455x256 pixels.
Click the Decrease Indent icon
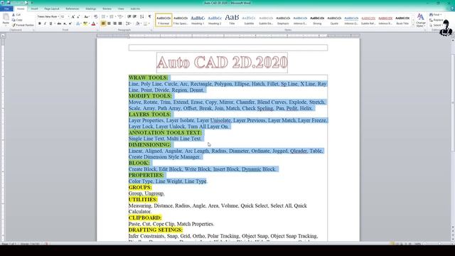tap(129, 16)
